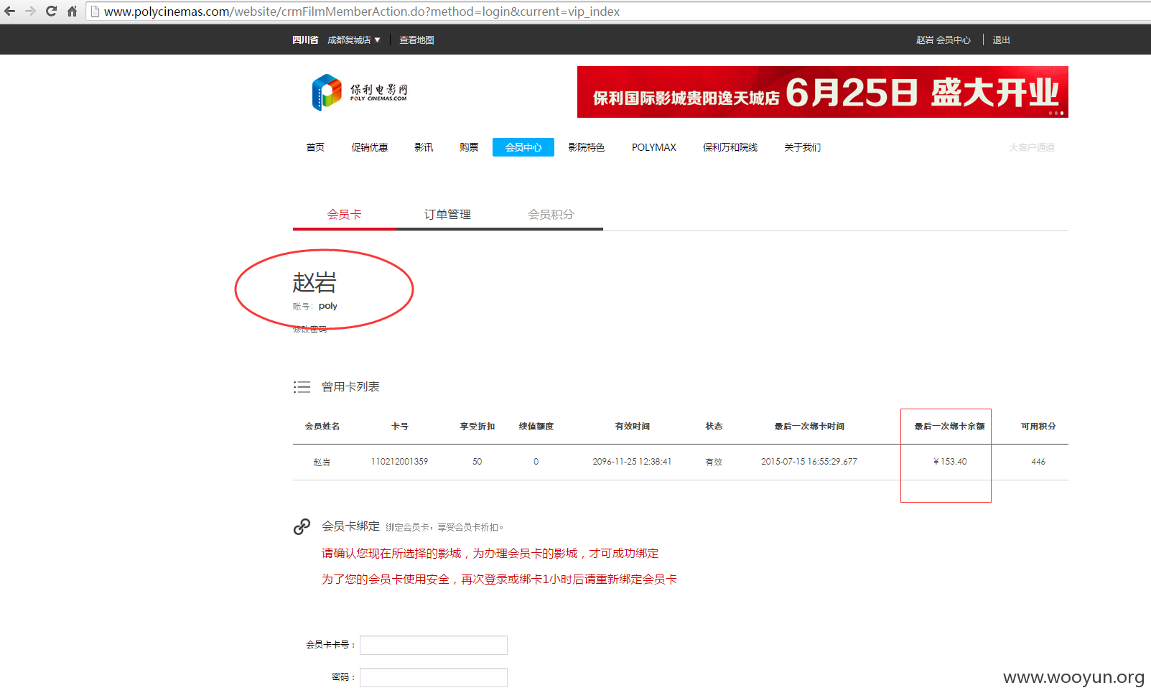Viewport: 1151px width, 698px height.
Task: Open POLYMAX navigation item
Action: pos(653,147)
